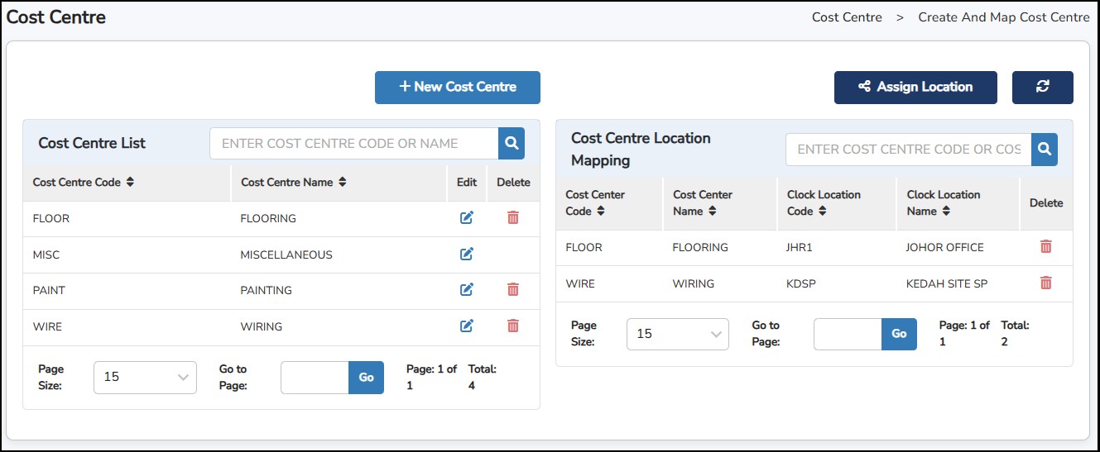Screen dimensions: 1100x452
Task: Click the refresh icon button
Action: pyautogui.click(x=1042, y=88)
